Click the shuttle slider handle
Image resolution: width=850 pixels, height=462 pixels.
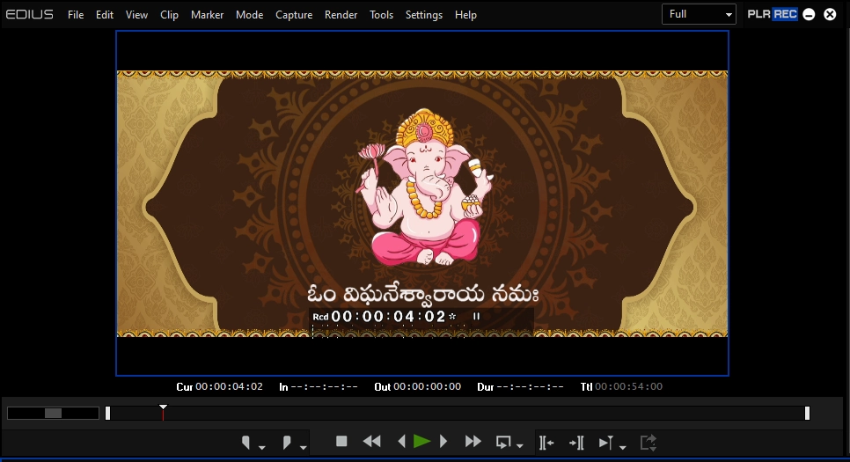53,414
